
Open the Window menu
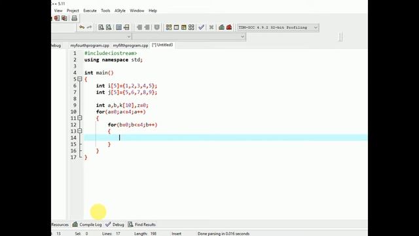[137, 10]
